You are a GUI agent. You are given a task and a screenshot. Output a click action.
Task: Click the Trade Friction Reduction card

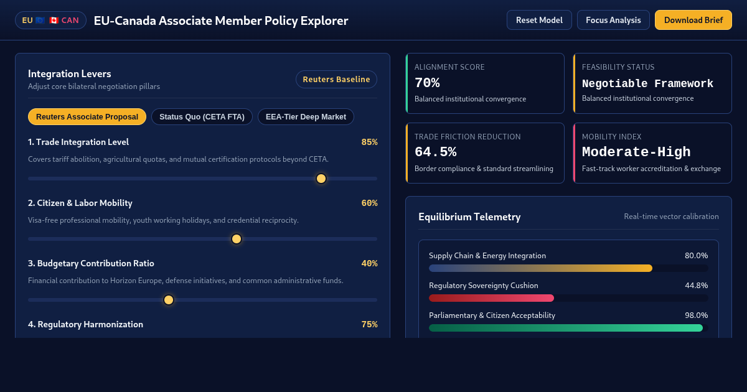point(485,153)
